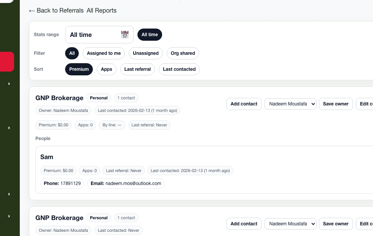Activate the All time quick range pill

click(x=150, y=34)
